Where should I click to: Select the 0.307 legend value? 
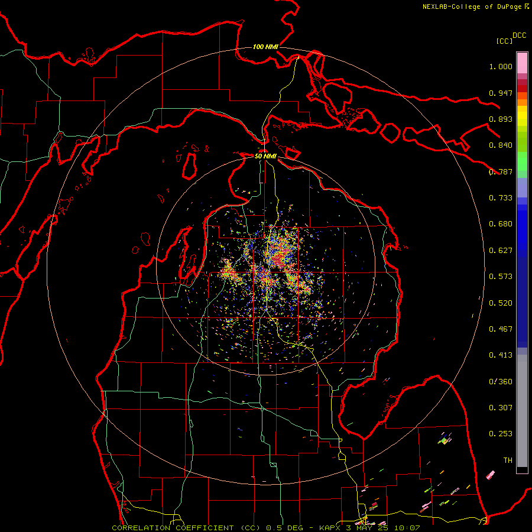[501, 408]
